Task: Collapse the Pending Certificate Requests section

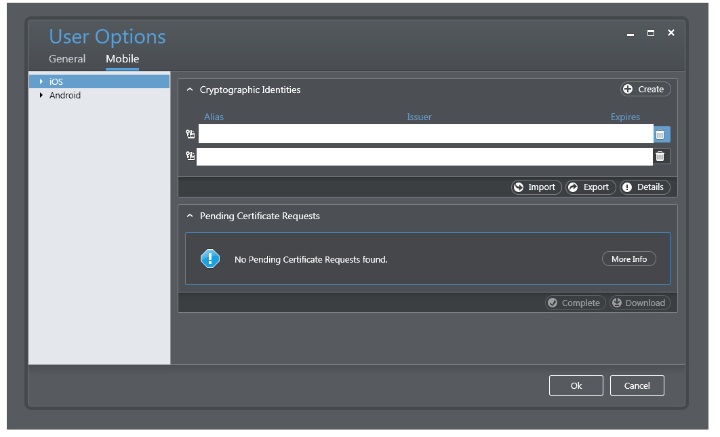Action: pos(190,216)
